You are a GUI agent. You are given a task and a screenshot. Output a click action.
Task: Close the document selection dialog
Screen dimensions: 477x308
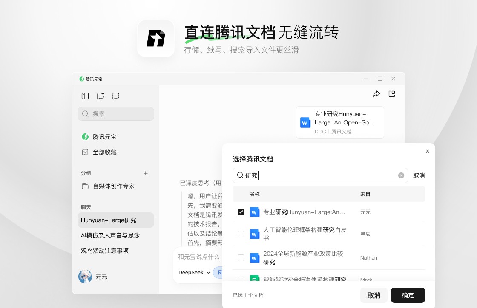click(428, 151)
